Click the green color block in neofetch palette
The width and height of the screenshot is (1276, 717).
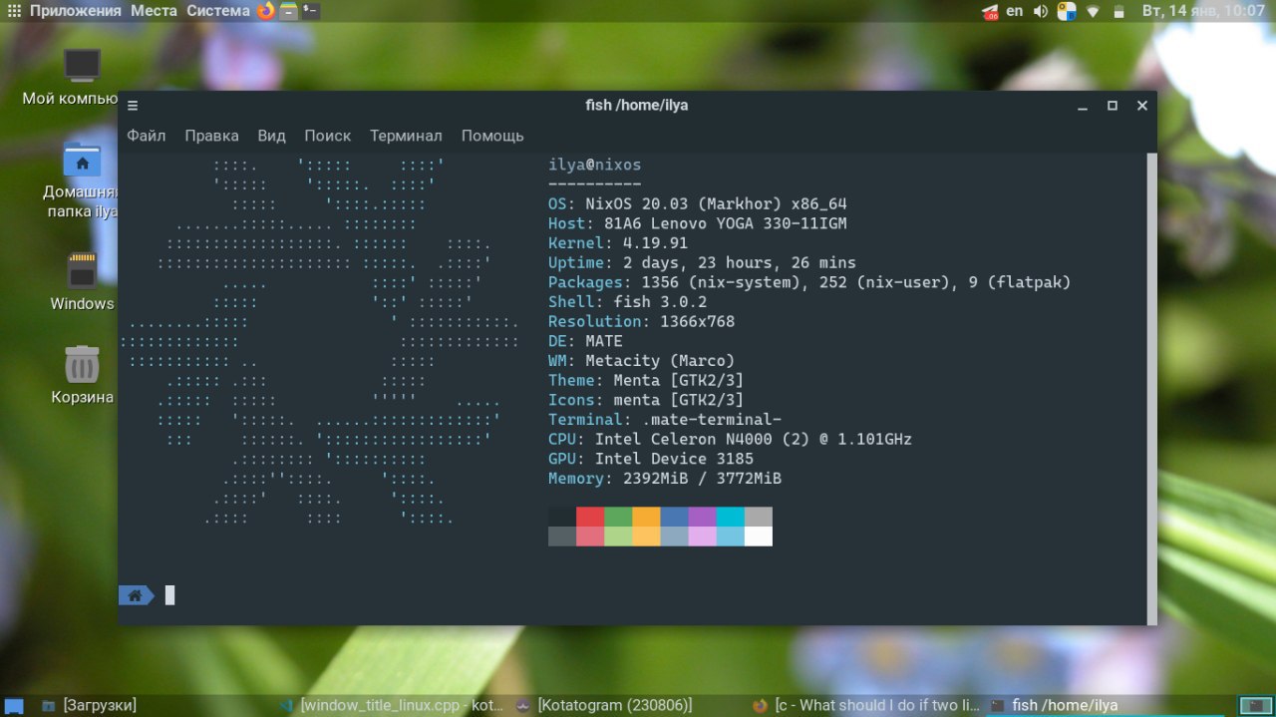(x=618, y=517)
